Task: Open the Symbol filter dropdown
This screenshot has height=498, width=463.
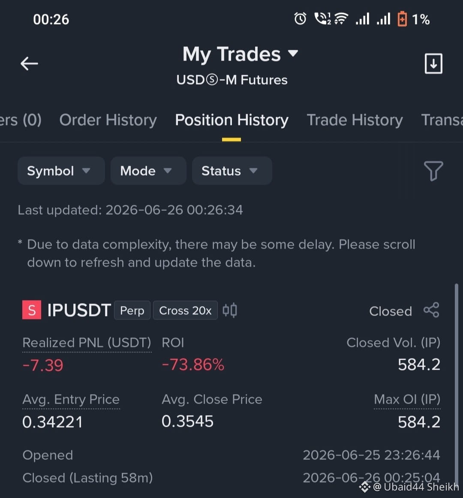Action: pyautogui.click(x=61, y=171)
